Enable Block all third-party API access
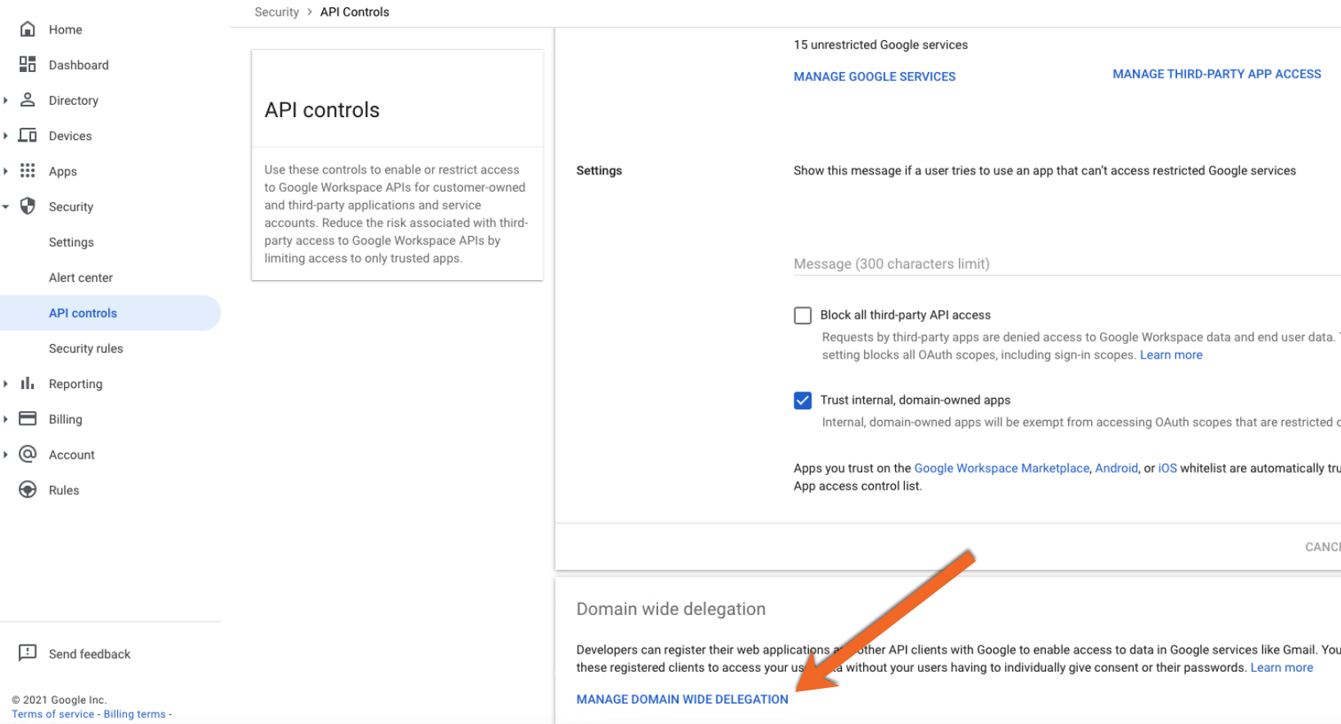1341x724 pixels. (x=802, y=315)
